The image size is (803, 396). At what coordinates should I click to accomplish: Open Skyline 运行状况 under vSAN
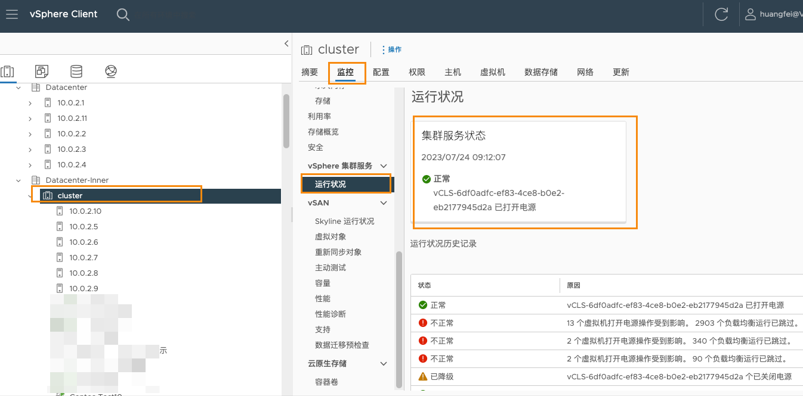[345, 222]
